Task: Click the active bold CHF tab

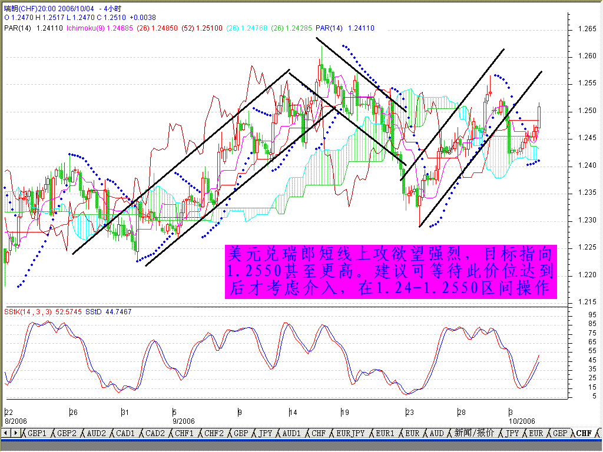Action: pos(584,433)
